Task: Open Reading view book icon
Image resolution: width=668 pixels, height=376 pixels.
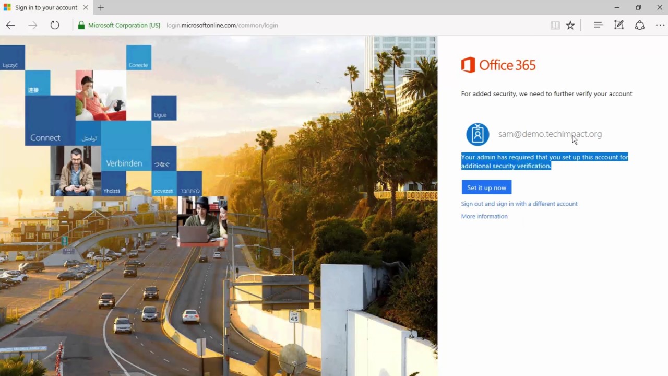Action: point(555,25)
